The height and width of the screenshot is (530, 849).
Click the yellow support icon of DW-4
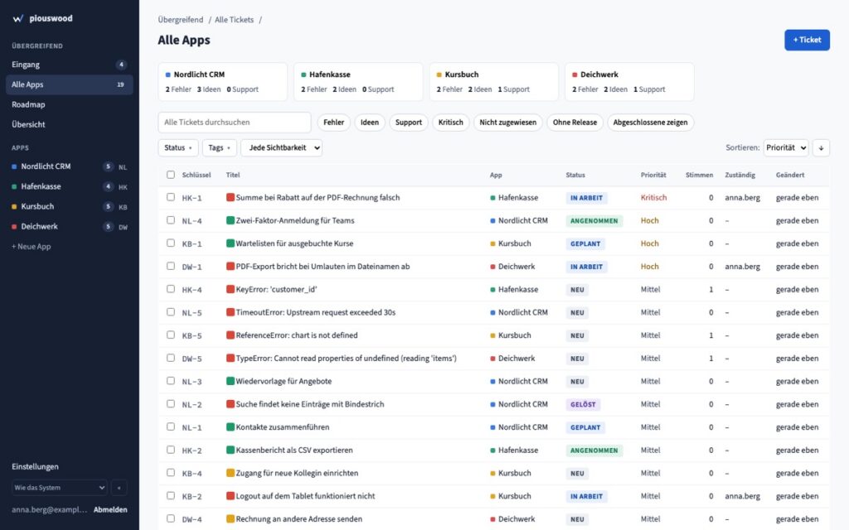pyautogui.click(x=230, y=518)
